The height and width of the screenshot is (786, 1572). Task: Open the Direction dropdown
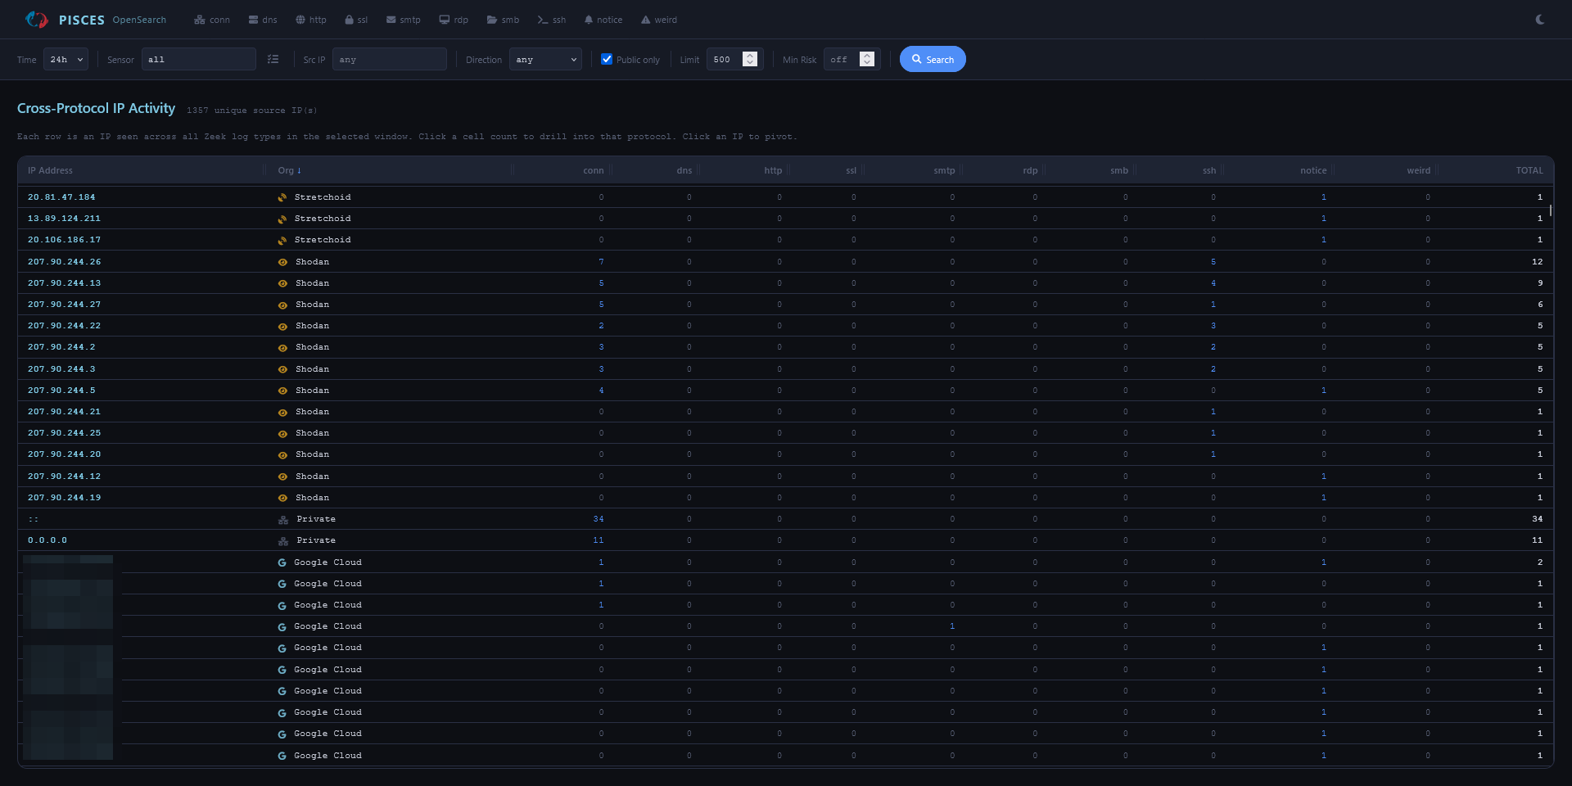click(x=544, y=59)
